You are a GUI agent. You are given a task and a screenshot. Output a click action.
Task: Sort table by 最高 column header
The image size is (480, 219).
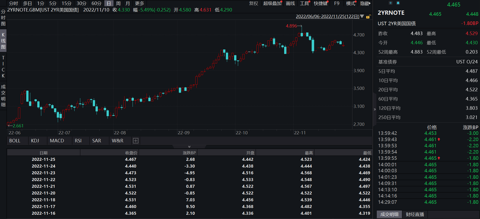285,153
